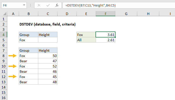This screenshot has height=100, width=175.
Task: Click the Cancel (X) formula bar icon
Action: click(39, 5)
